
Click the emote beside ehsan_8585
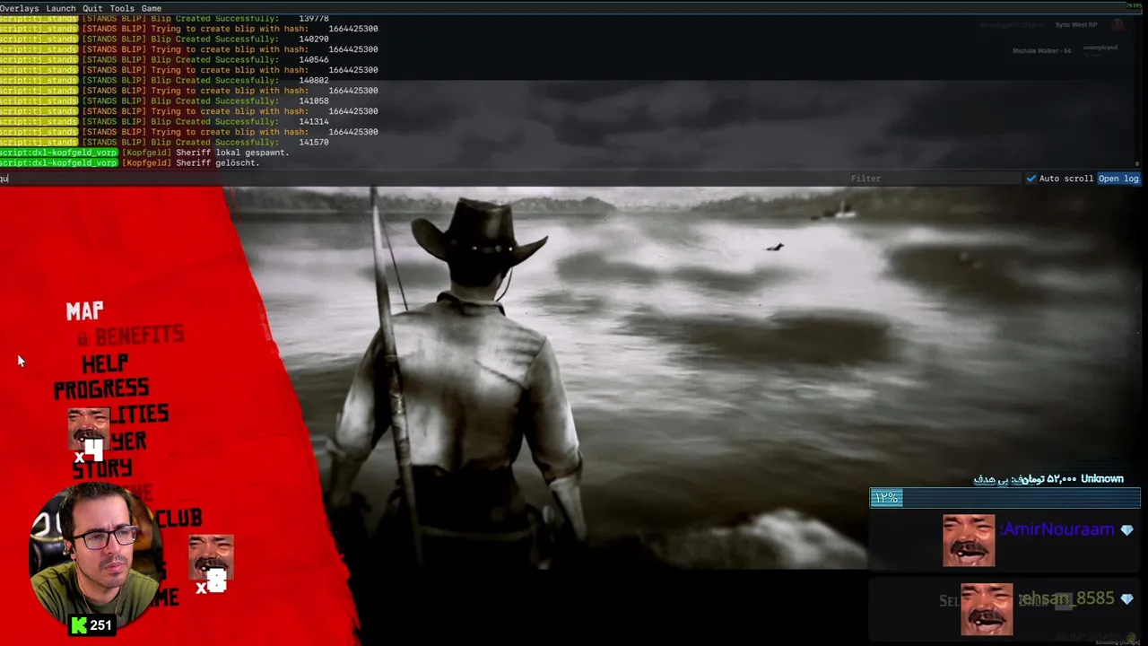click(987, 609)
